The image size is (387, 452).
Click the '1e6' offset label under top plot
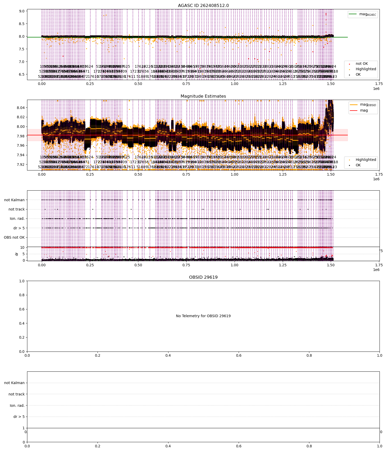(376, 89)
